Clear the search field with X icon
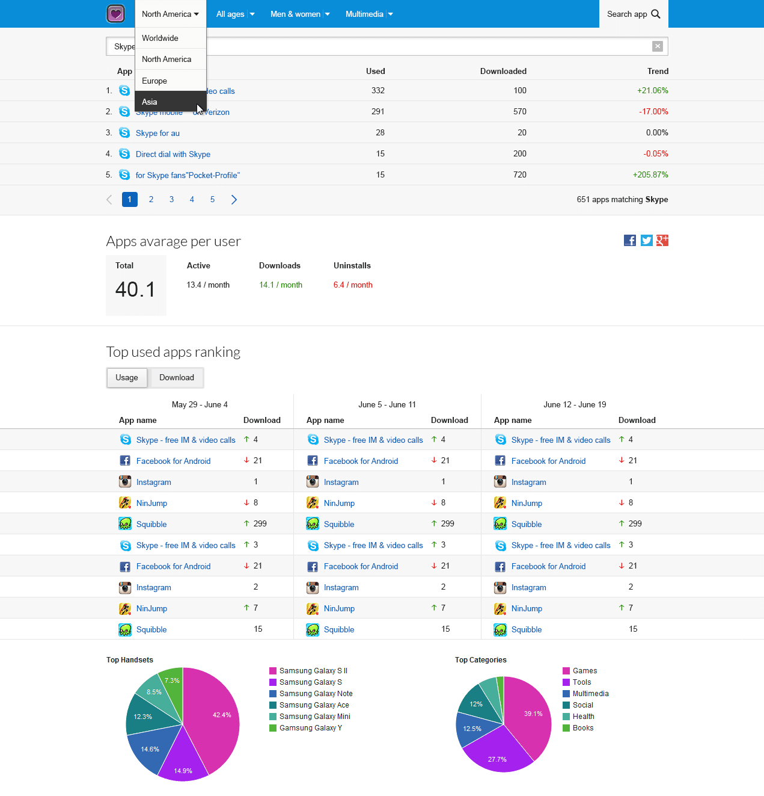The height and width of the screenshot is (796, 764). coord(658,46)
